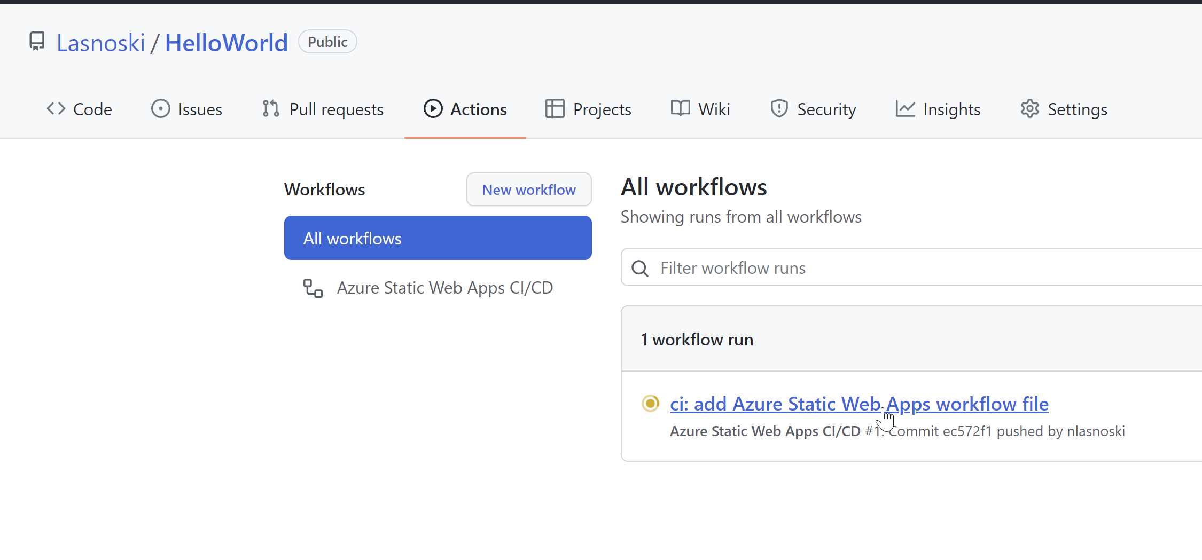This screenshot has width=1202, height=560.
Task: Switch to the Actions tab
Action: pyautogui.click(x=465, y=109)
